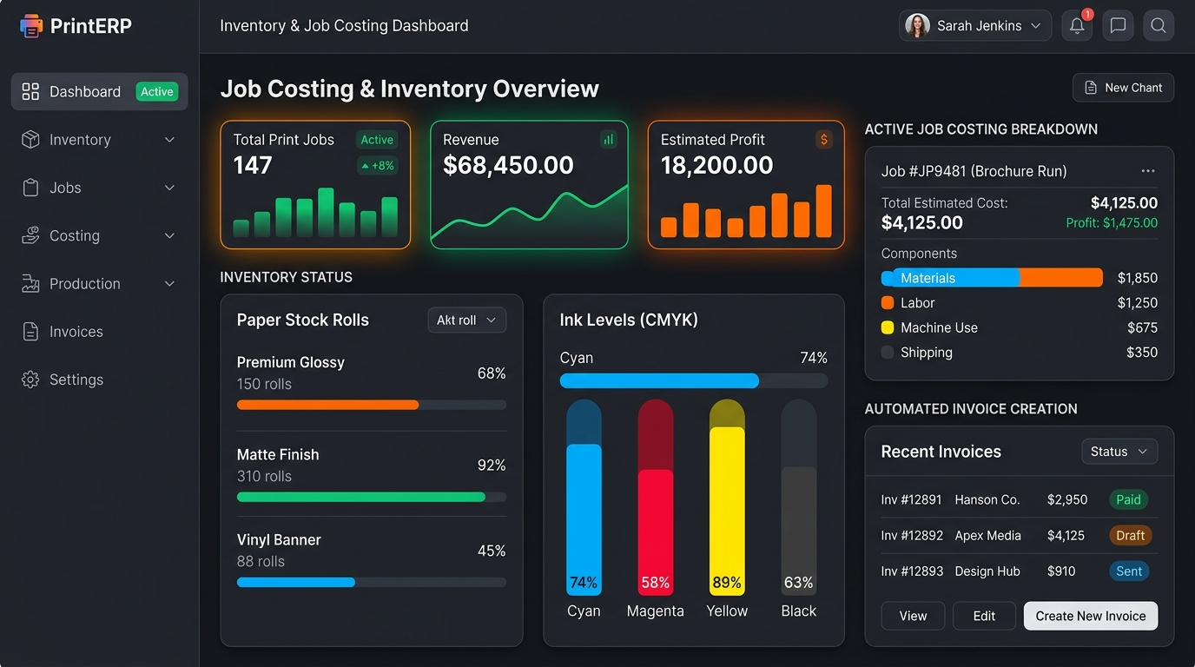
Task: Click the Vinyl Banner stock progress bar
Action: click(372, 582)
